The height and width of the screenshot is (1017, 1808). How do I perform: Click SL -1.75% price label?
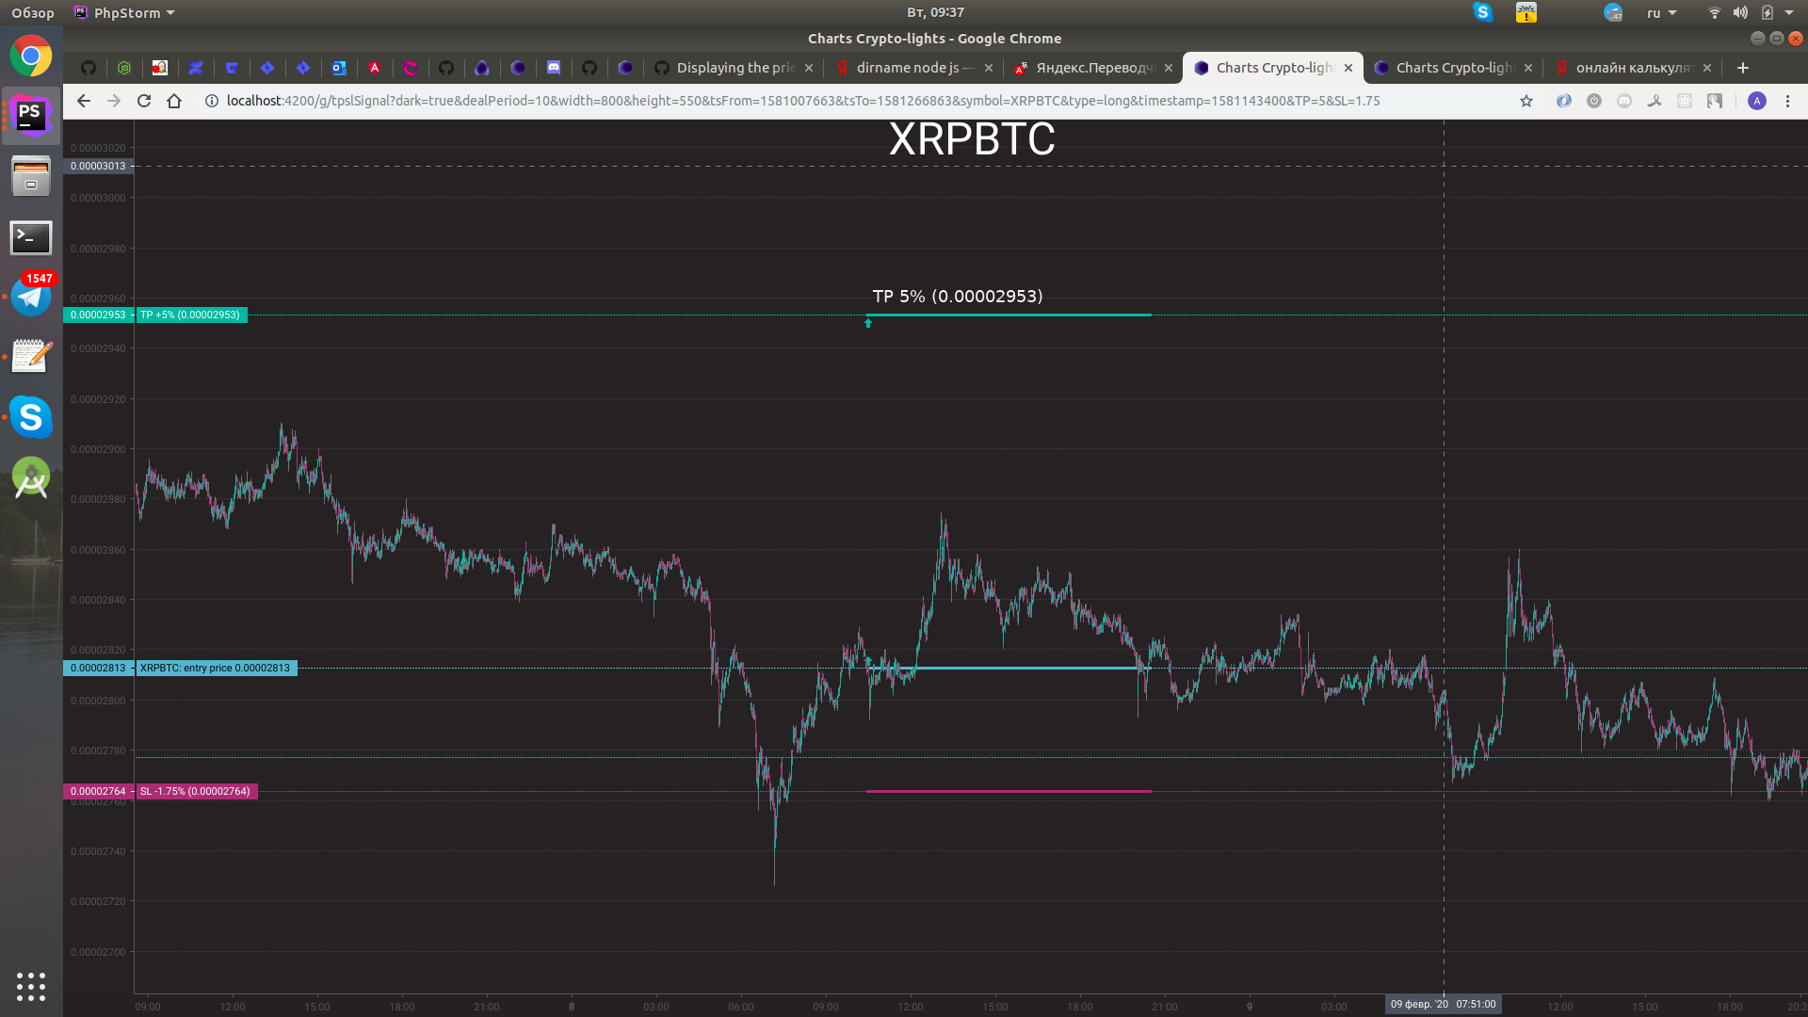(x=196, y=791)
